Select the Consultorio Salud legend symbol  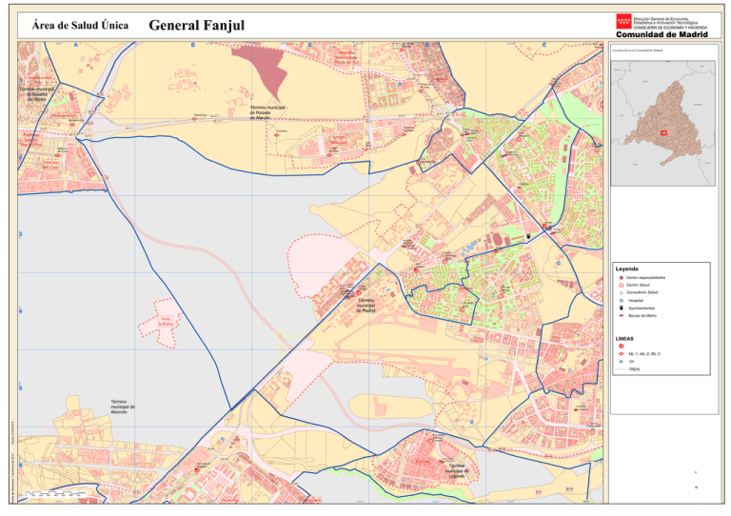622,293
